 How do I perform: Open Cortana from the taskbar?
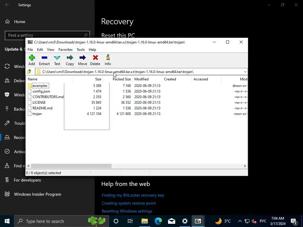(116, 221)
